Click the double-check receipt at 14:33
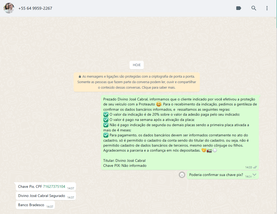 click(255, 167)
